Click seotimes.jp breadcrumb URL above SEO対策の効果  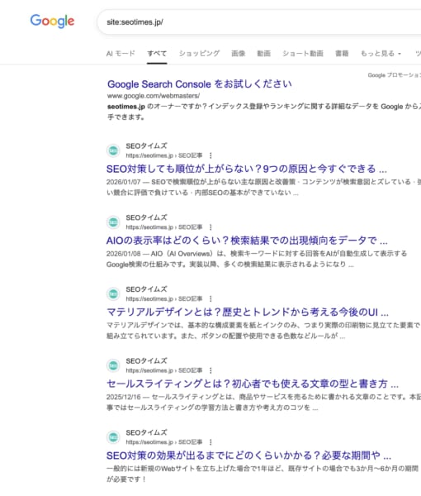pyautogui.click(x=164, y=442)
